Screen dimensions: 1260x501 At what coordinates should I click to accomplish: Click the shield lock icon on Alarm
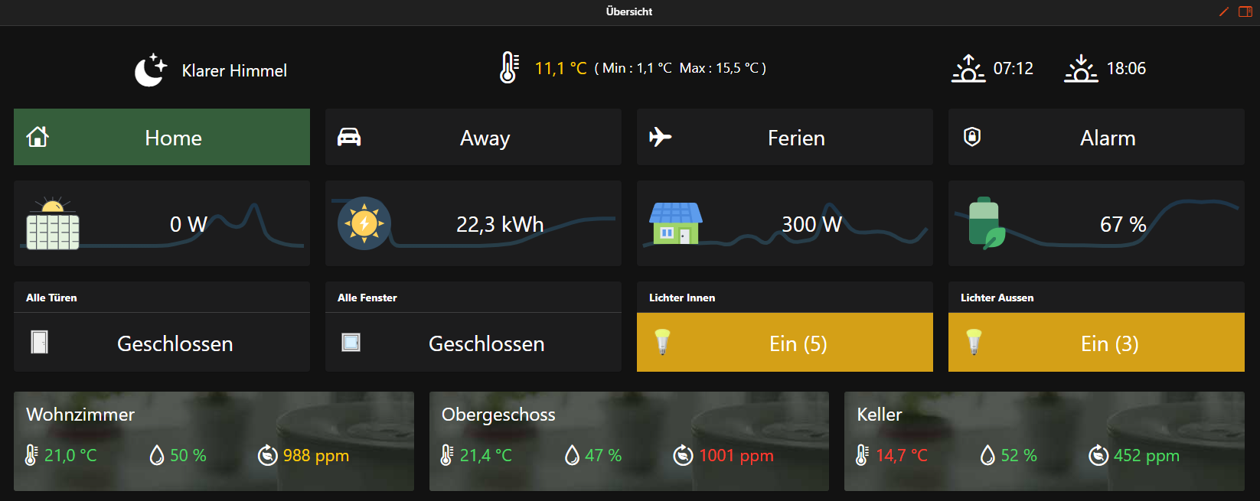[972, 137]
